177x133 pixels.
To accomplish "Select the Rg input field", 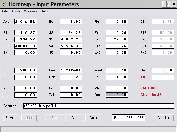I will [x=117, y=22].
